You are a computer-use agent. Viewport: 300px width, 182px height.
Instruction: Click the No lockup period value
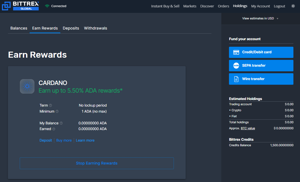(x=93, y=105)
